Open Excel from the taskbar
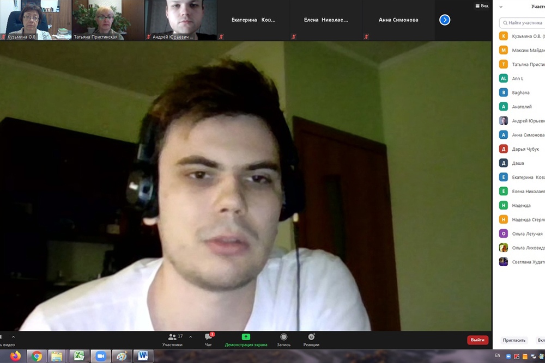 click(79, 356)
